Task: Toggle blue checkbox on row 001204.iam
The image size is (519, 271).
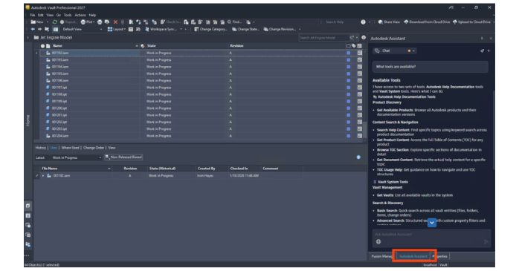Action: (x=348, y=136)
